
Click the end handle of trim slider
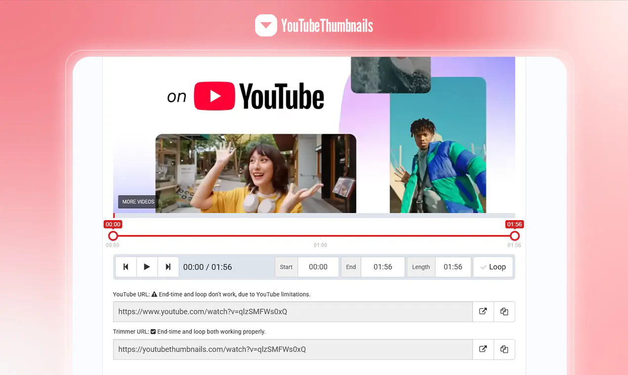point(515,236)
